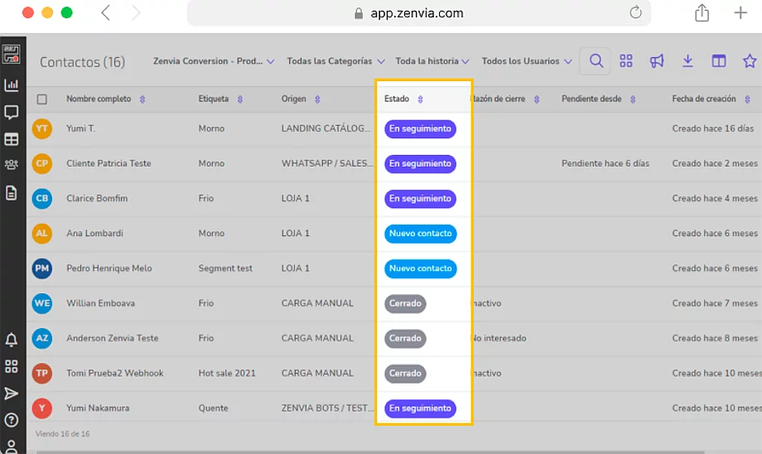Expand Todas las Categorías dropdown
This screenshot has width=762, height=454.
(335, 61)
